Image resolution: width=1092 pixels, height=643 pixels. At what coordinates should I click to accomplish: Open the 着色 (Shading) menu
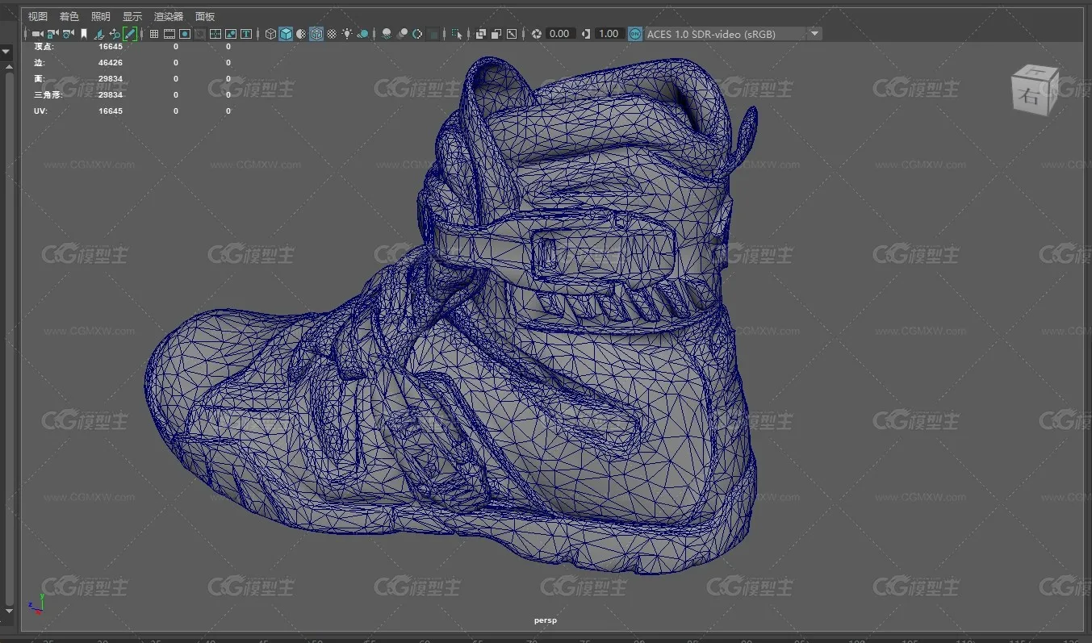69,16
